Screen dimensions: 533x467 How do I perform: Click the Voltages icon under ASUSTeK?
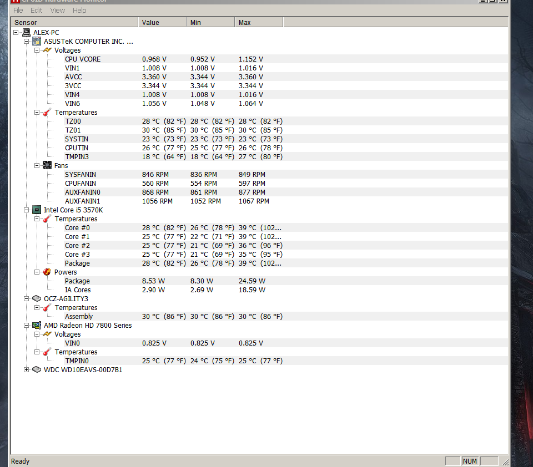click(x=47, y=50)
